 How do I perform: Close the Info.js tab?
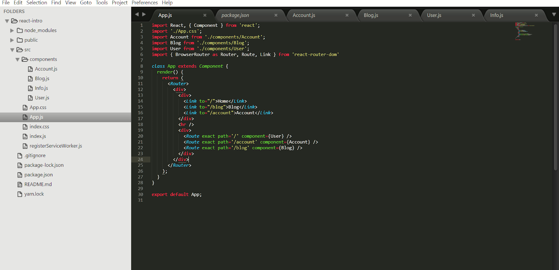[x=536, y=15]
